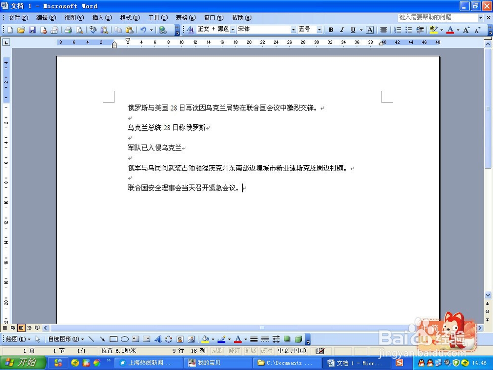493x370 pixels.
Task: Click the vertical scrollbar down arrow
Action: pos(488,295)
